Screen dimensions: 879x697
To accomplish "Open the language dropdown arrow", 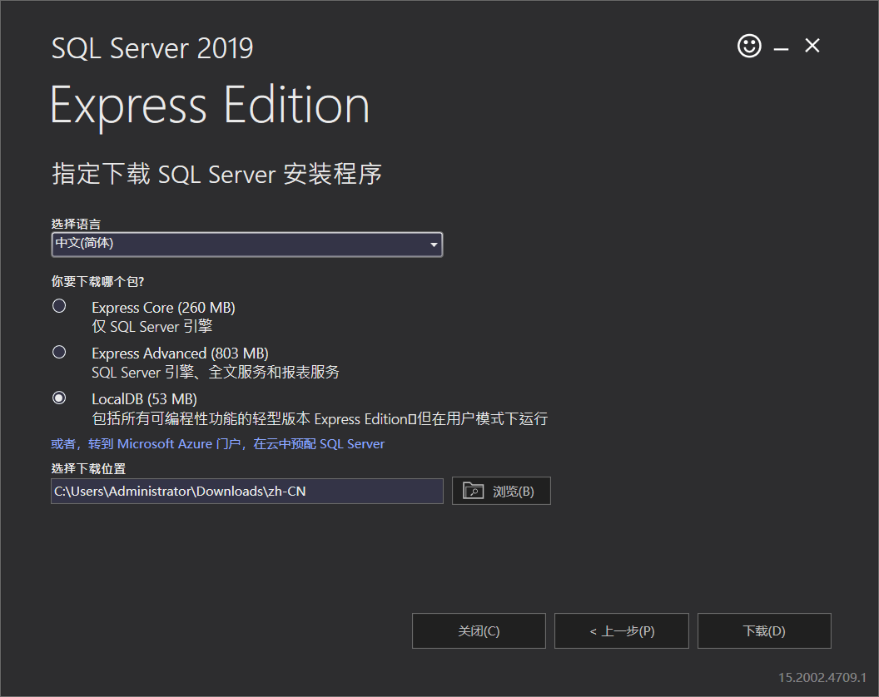I will 433,244.
